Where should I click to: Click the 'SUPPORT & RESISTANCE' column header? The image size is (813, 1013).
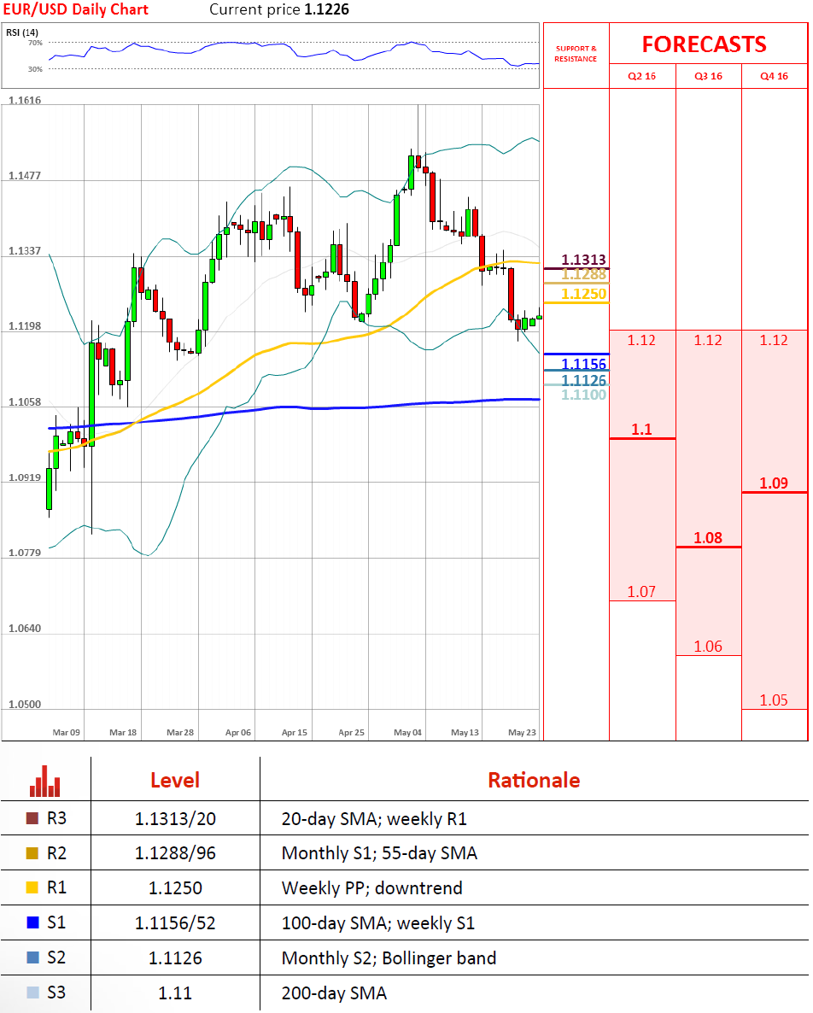[576, 54]
